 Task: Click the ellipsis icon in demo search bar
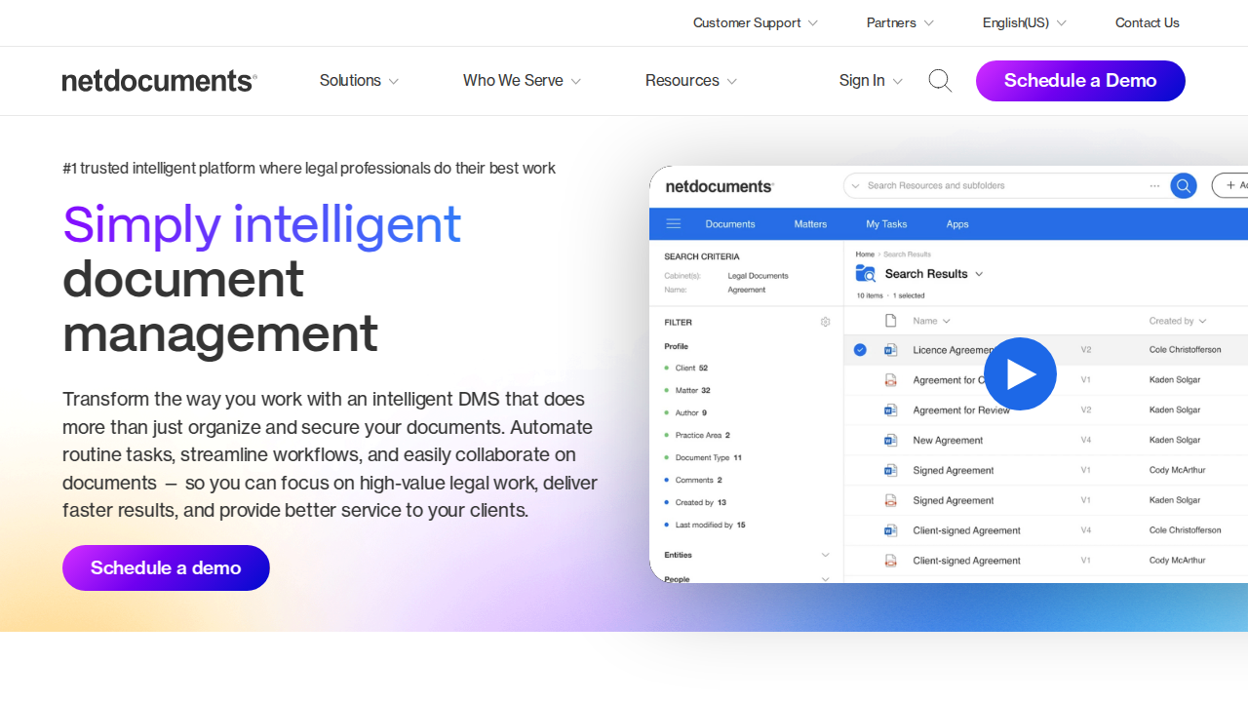pyautogui.click(x=1154, y=185)
